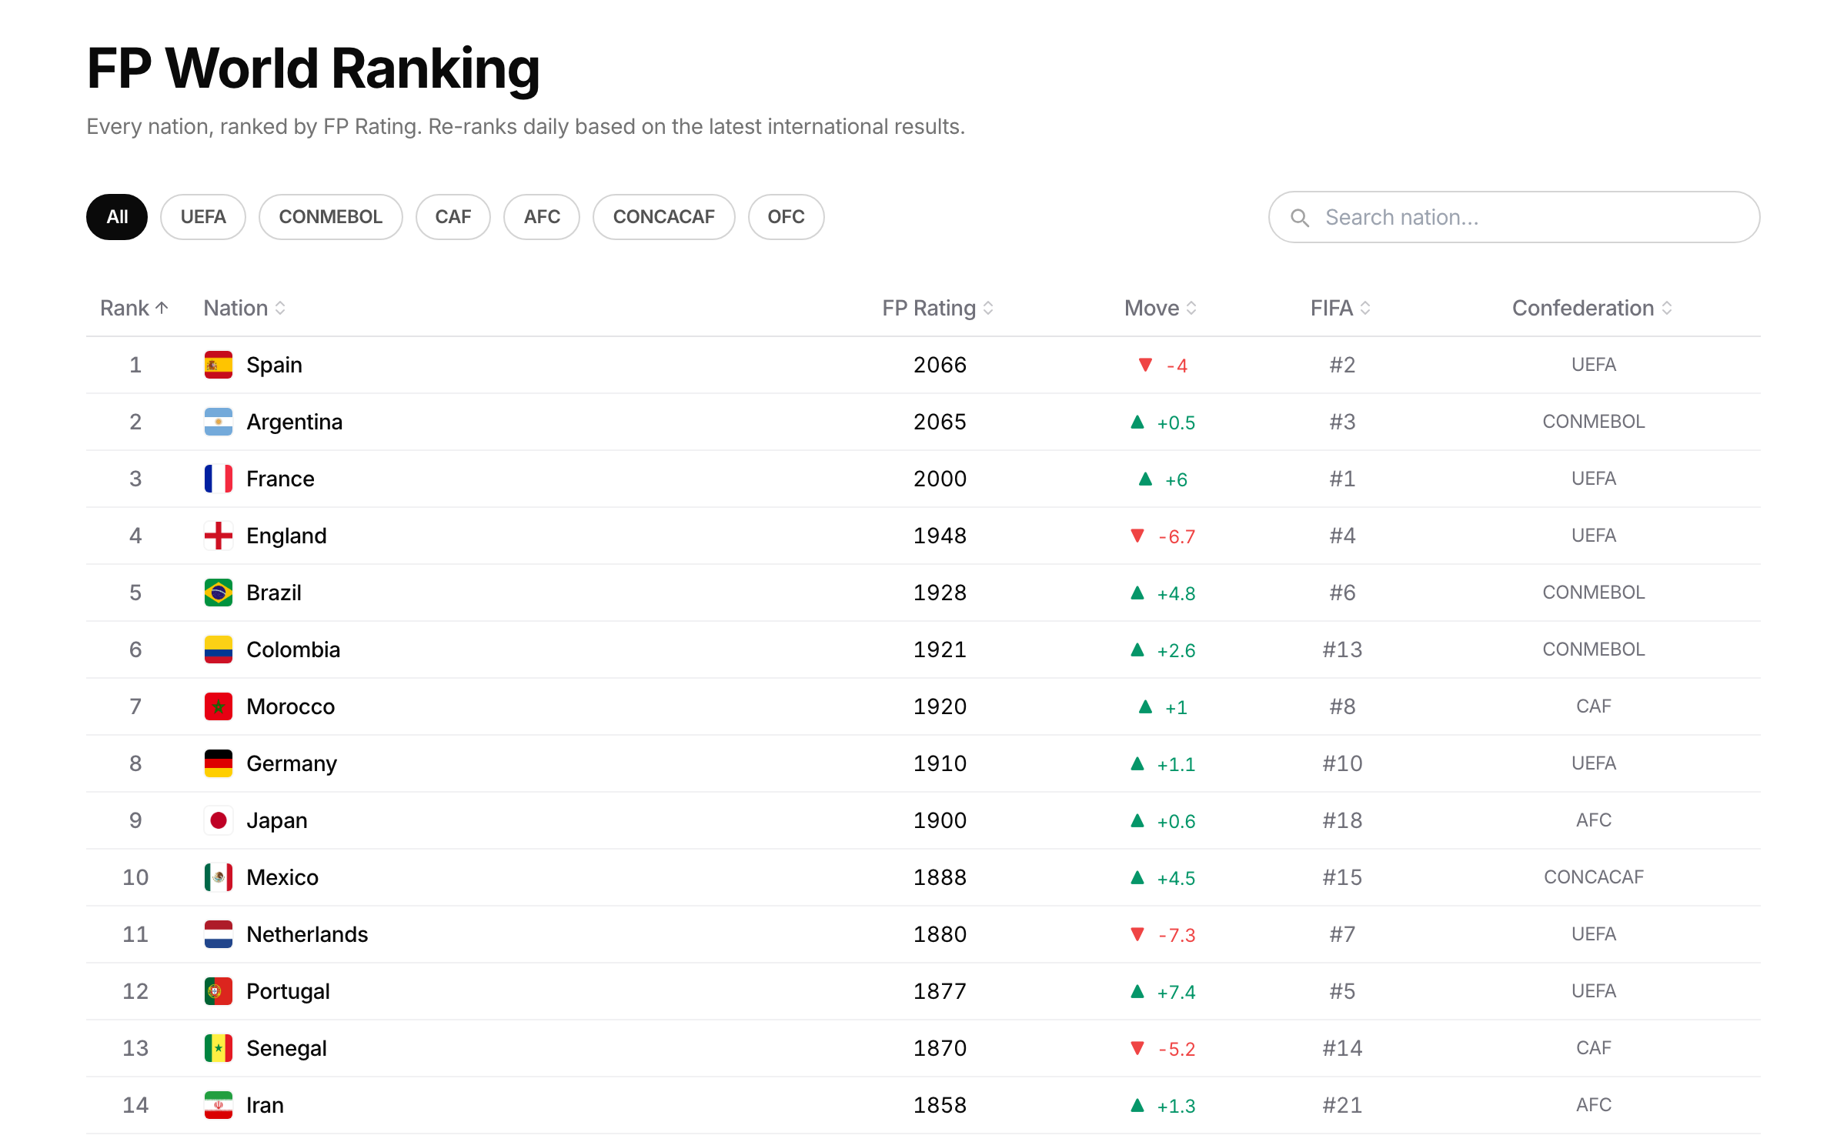
Task: Click the Netherlands flag icon
Action: click(x=219, y=934)
